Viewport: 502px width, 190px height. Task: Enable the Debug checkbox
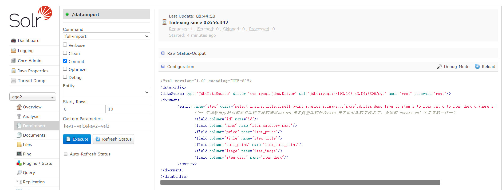(x=65, y=77)
